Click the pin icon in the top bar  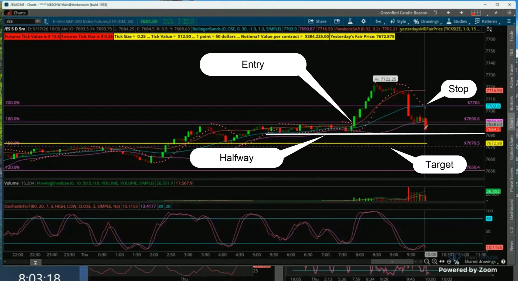(496, 13)
